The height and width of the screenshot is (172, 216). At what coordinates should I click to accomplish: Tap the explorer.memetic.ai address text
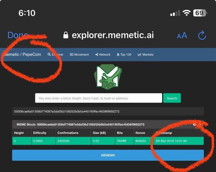point(113,35)
